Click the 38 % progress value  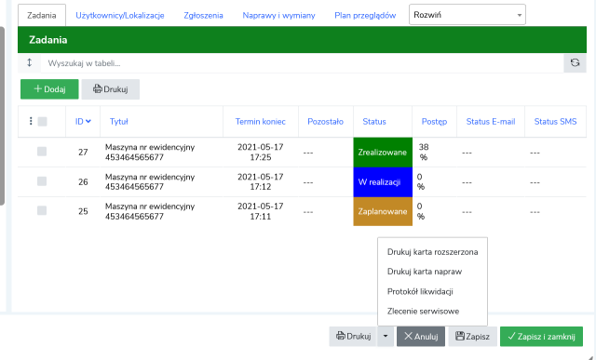(424, 152)
